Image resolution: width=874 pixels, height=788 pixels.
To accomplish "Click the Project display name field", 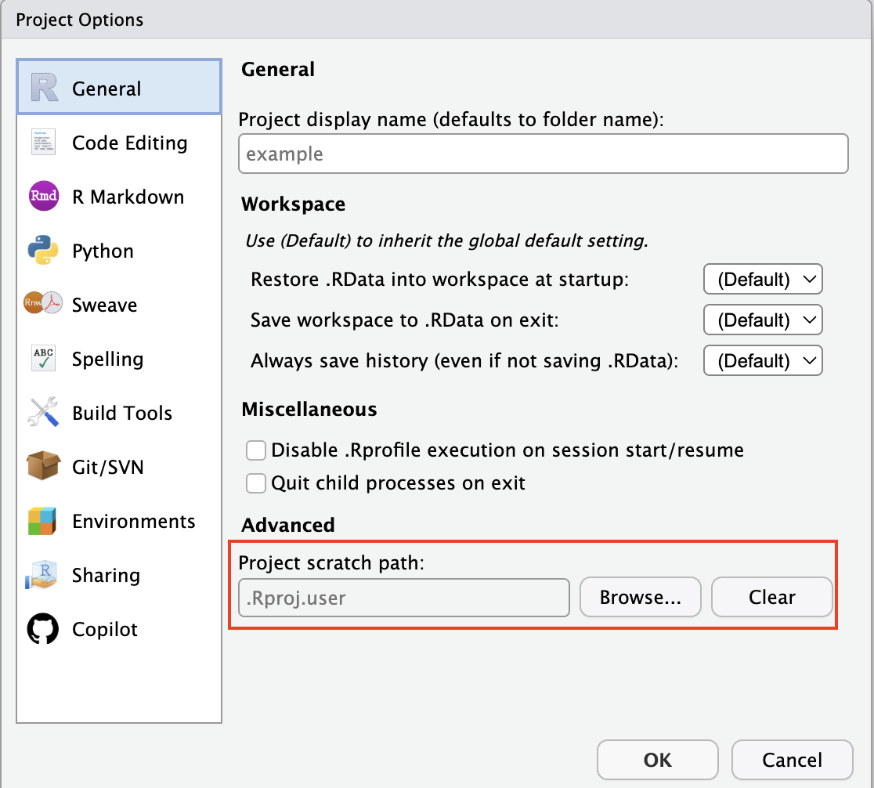I will point(543,154).
